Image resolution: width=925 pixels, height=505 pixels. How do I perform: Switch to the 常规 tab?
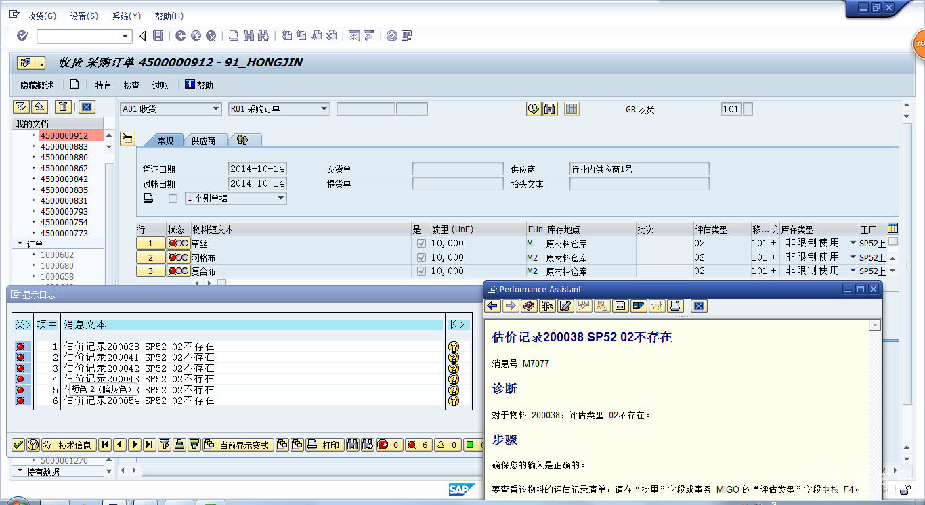pyautogui.click(x=165, y=140)
